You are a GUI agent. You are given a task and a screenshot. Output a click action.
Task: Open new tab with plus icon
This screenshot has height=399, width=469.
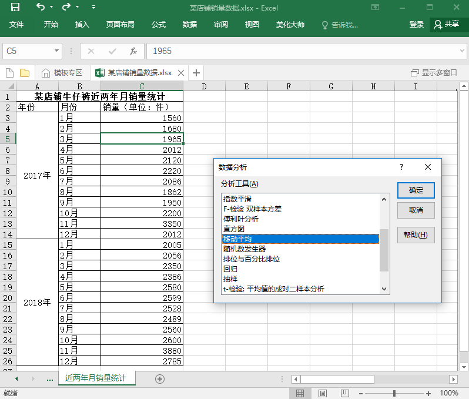[x=196, y=73]
